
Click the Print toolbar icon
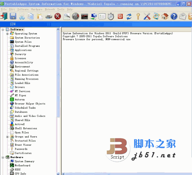(49, 17)
